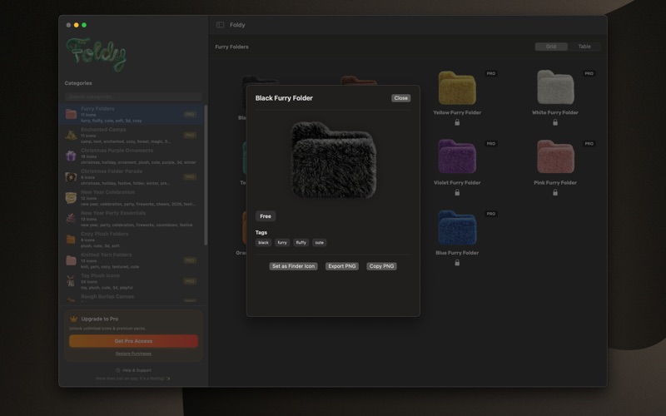
Task: Click the Get Pro Access button
Action: point(133,341)
